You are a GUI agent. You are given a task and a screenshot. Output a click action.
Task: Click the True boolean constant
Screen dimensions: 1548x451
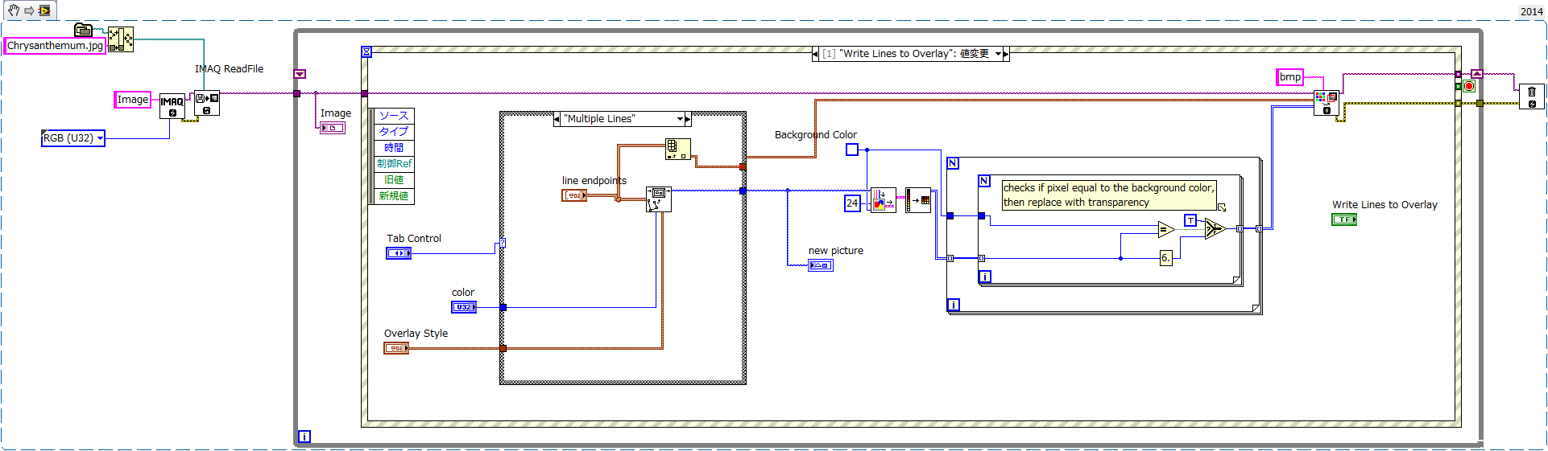point(1190,220)
